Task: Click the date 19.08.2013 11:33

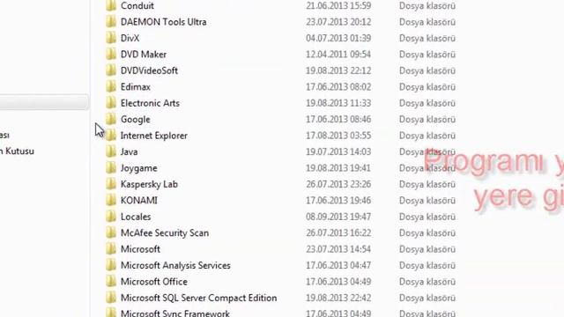Action: 338,103
